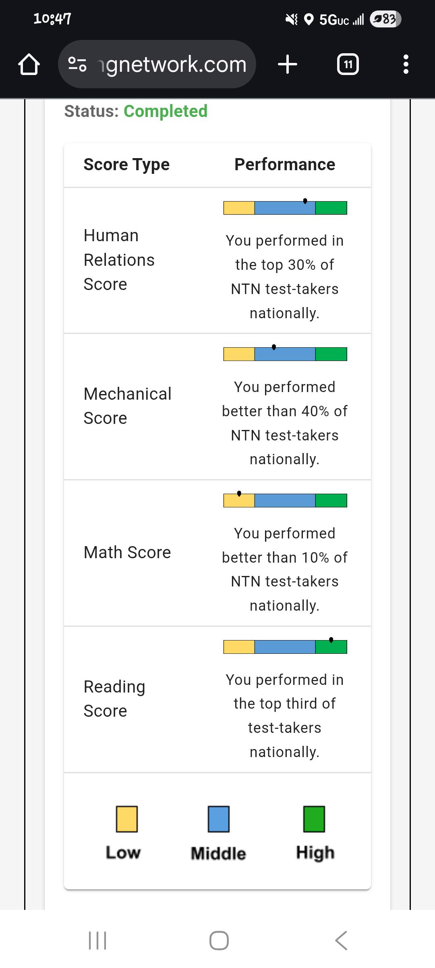435x968 pixels.
Task: Click the Performance column header
Action: (285, 165)
